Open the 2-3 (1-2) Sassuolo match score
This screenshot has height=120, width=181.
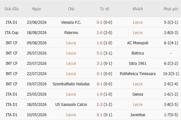[104, 105]
